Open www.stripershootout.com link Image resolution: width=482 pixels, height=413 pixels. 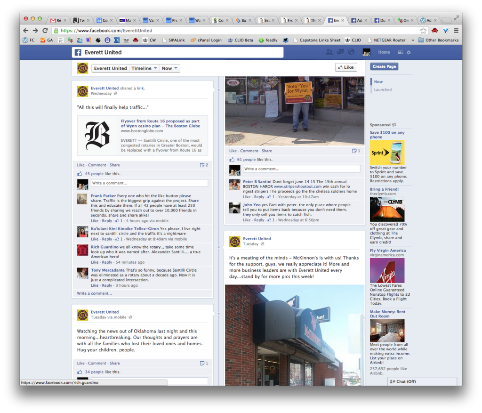click(x=297, y=186)
